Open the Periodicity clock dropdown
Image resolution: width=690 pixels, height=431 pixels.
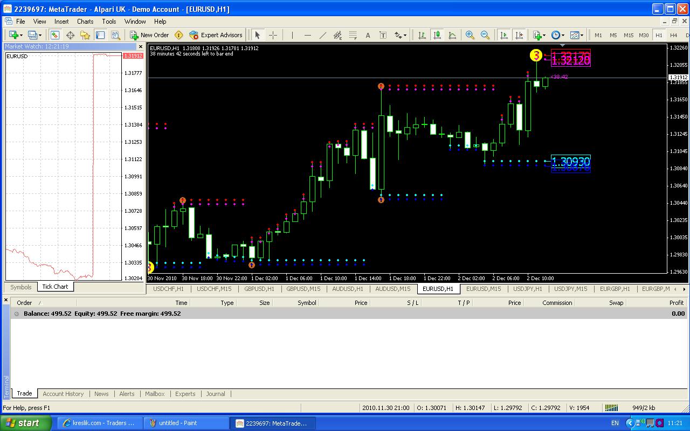pos(557,35)
